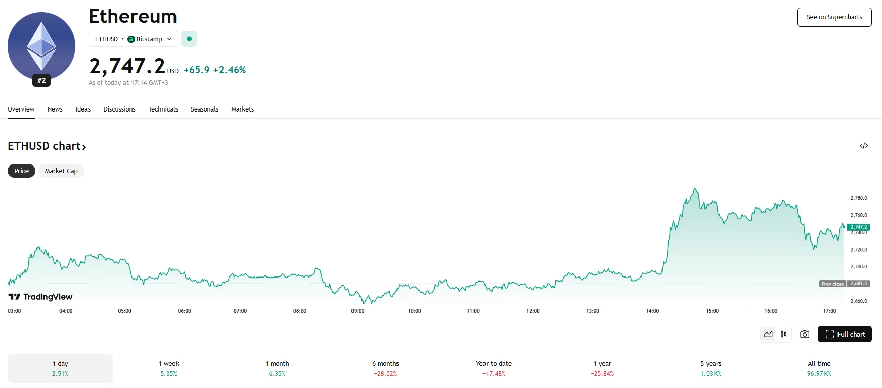Click the Prev close marker on chart

point(832,284)
